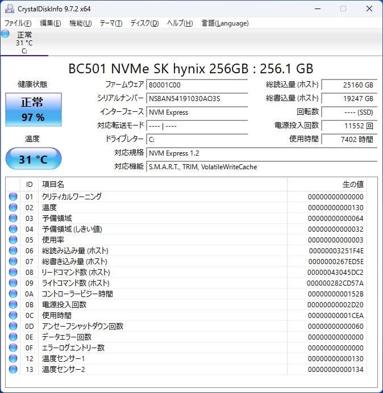
Task: Click status orb for ID 01 クリティカルワーニング
Action: click(x=13, y=196)
